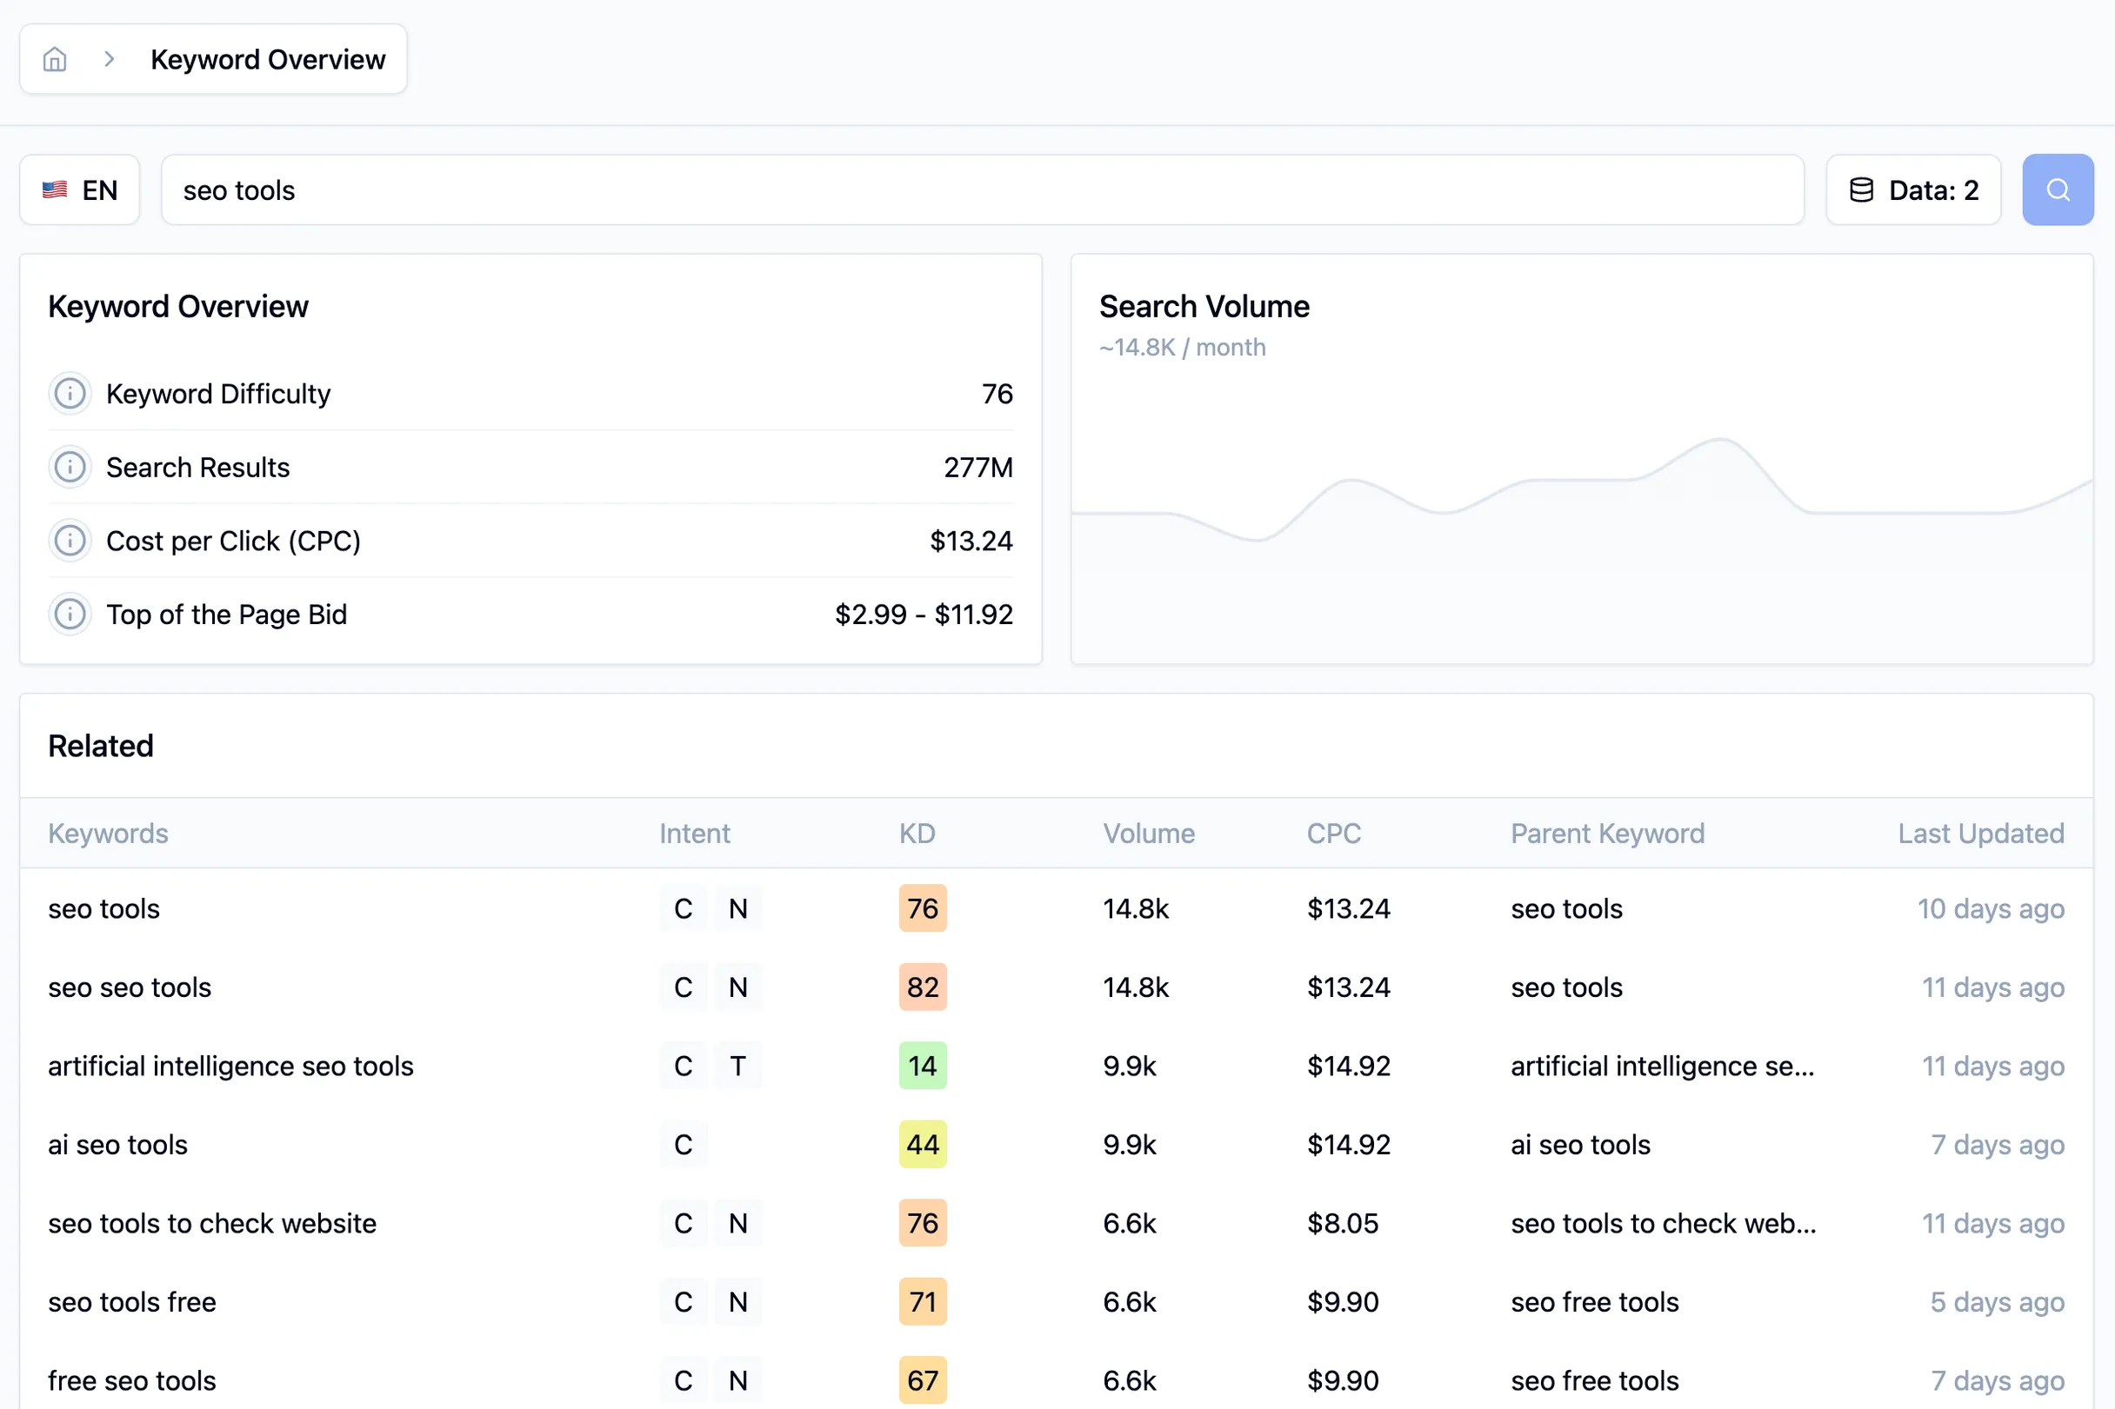Click the US flag icon
2115x1409 pixels.
55,189
